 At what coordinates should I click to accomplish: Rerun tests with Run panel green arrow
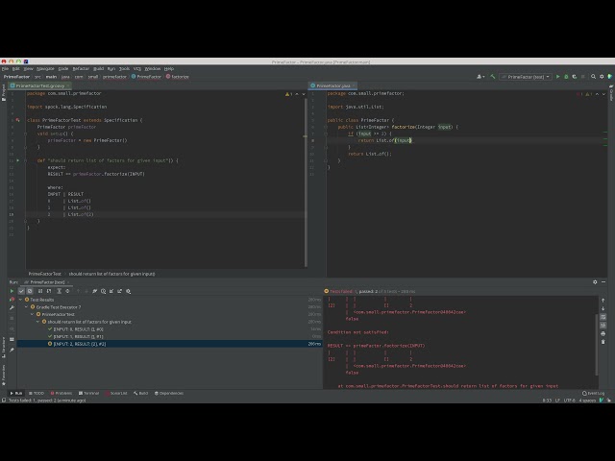[12, 291]
